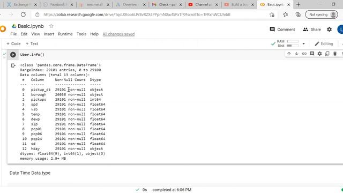Image resolution: width=343 pixels, height=193 pixels.
Task: Open browser collections icon
Action: (x=298, y=14)
